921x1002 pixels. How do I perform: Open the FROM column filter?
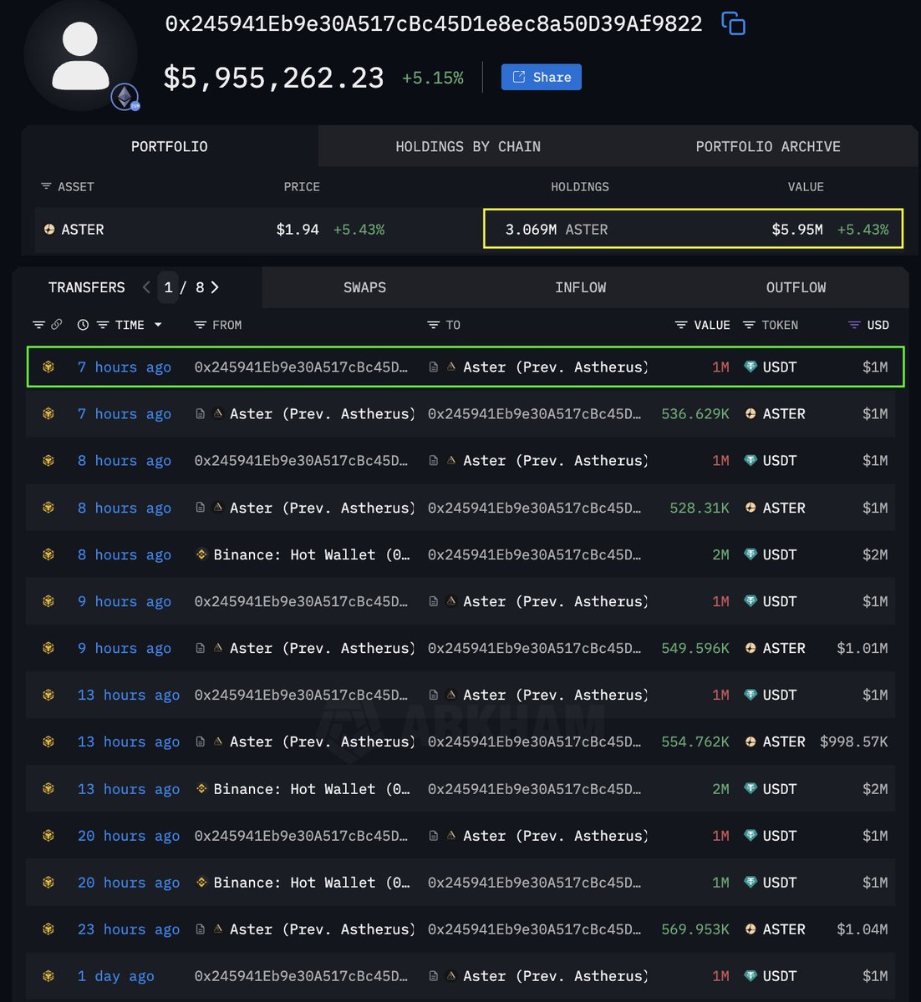click(200, 325)
